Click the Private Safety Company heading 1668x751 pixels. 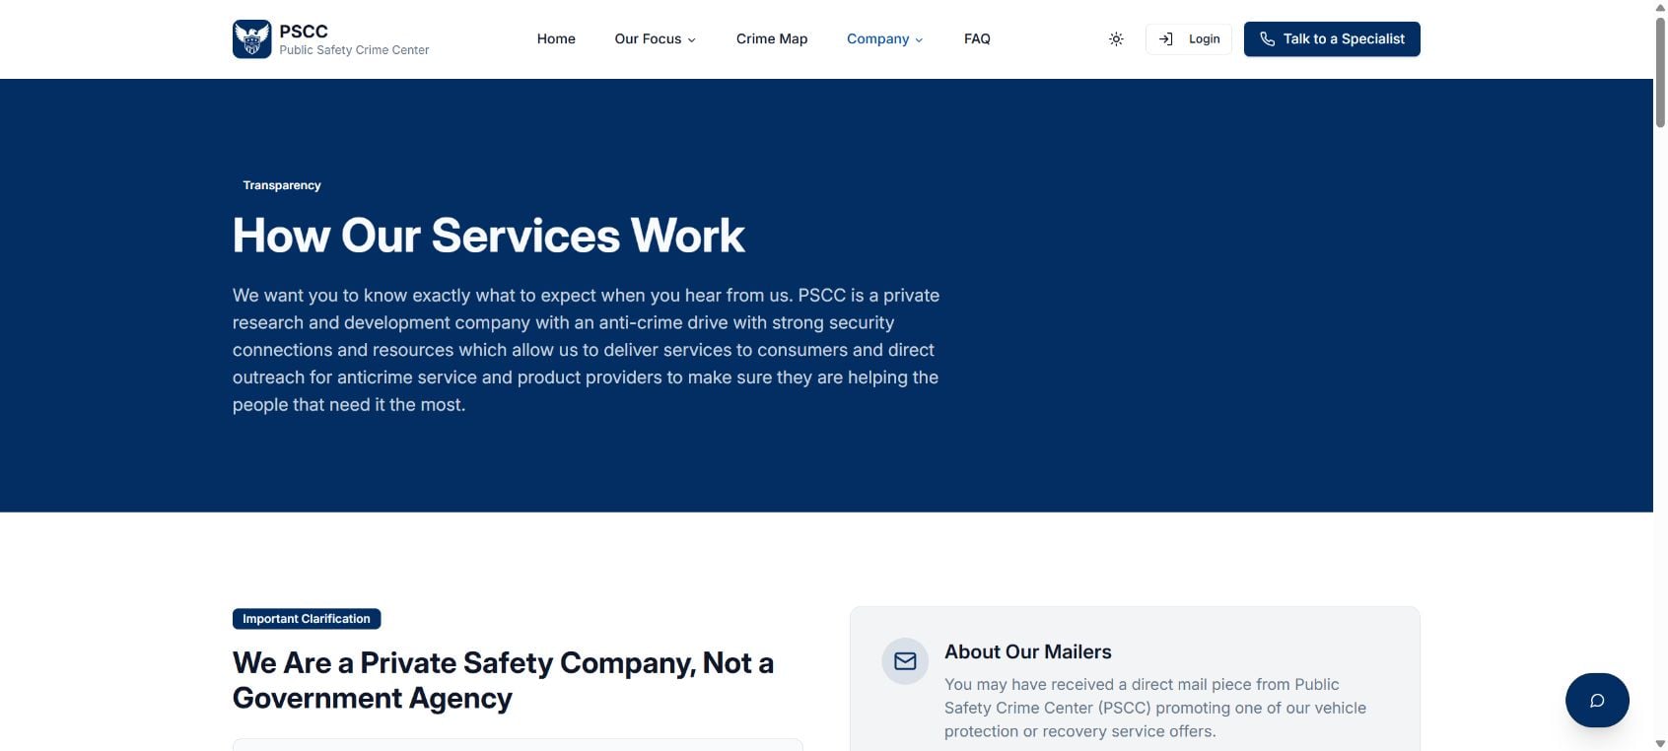[503, 680]
